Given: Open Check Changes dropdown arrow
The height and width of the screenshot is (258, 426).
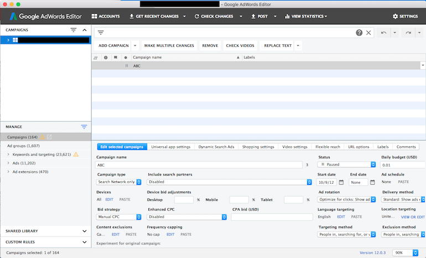Looking at the screenshot, I should [241, 16].
